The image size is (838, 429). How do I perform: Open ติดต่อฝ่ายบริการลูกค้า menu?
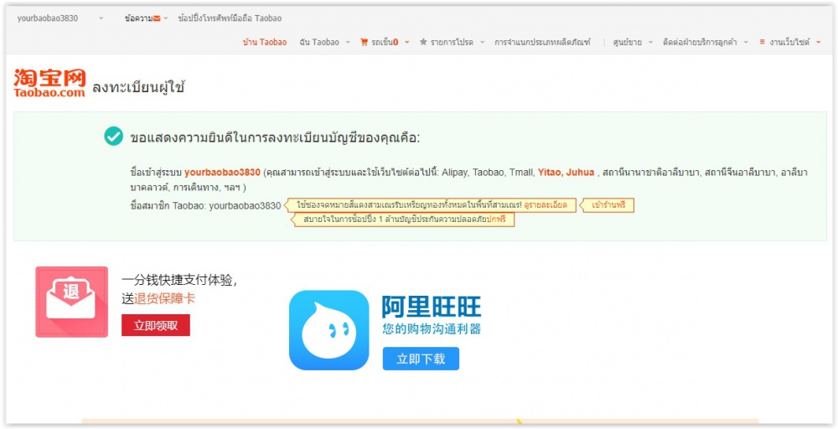701,42
